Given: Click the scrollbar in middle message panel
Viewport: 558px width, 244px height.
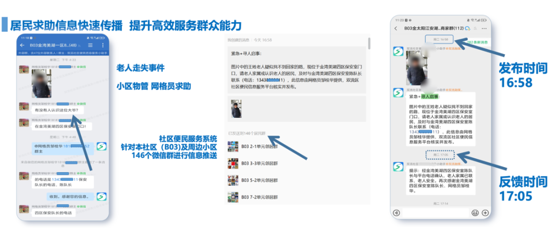Looking at the screenshot, I should point(369,44).
